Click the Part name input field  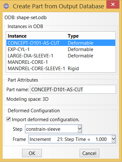(x=73, y=89)
